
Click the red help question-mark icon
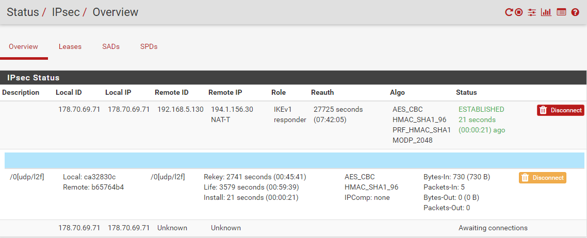(575, 12)
